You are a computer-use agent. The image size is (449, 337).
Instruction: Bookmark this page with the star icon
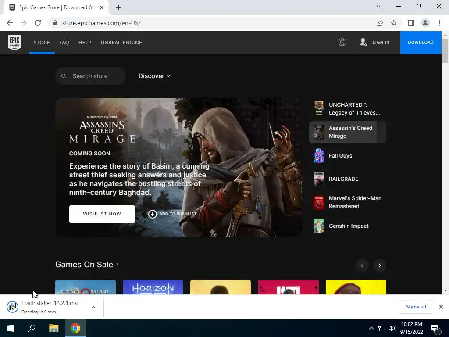(x=394, y=23)
